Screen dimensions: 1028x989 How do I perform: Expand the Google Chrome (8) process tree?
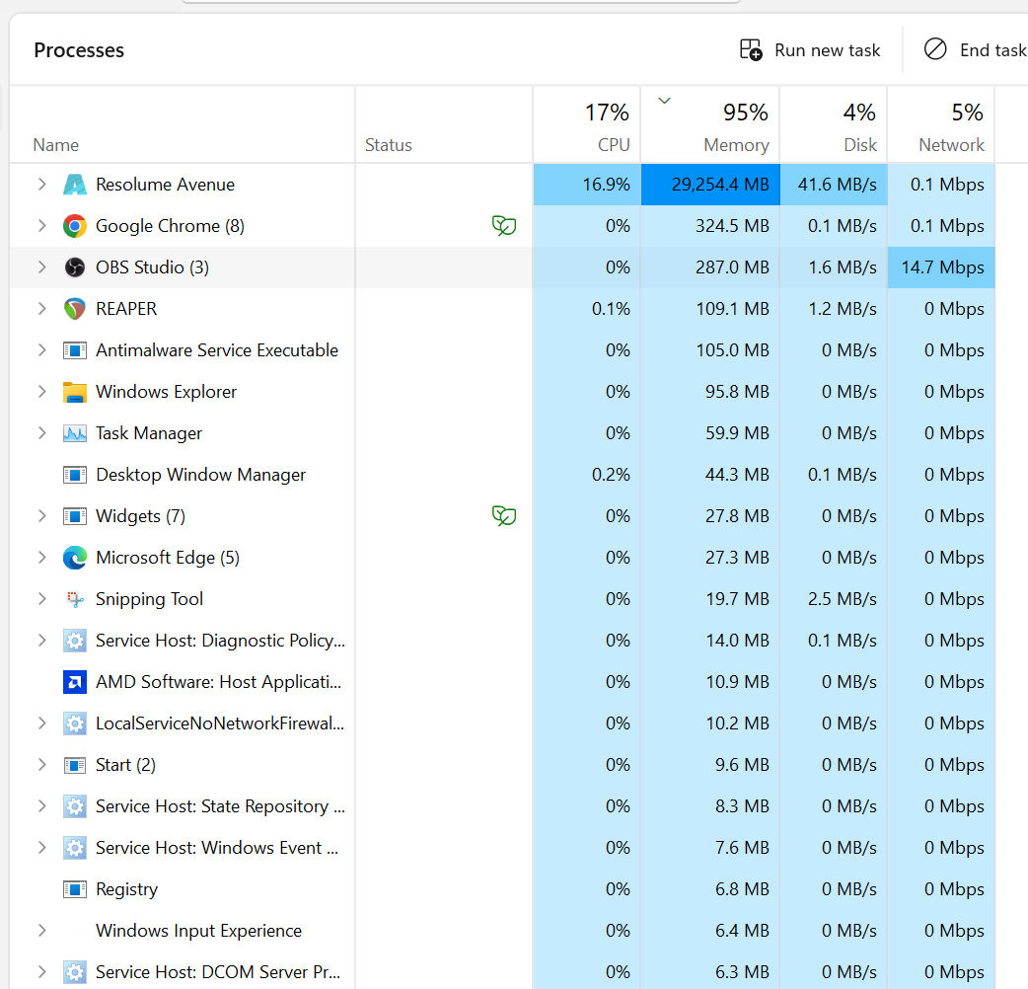tap(41, 226)
